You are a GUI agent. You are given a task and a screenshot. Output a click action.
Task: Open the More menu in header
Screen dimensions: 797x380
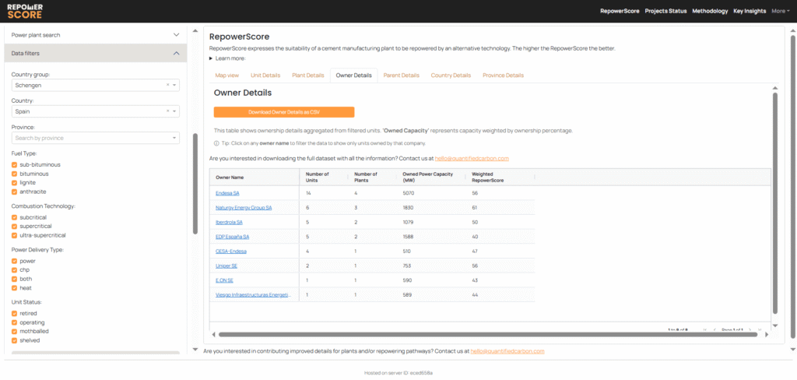[779, 11]
